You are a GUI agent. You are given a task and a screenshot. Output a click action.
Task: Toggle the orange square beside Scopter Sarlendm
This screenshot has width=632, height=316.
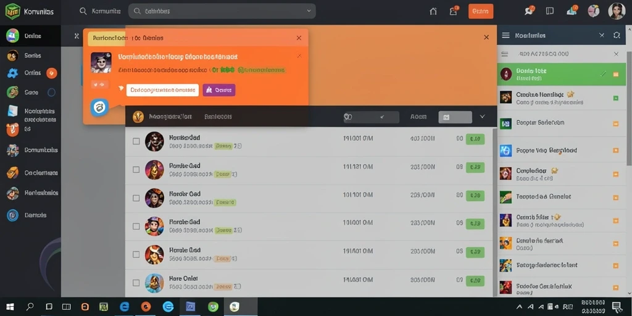pyautogui.click(x=615, y=124)
